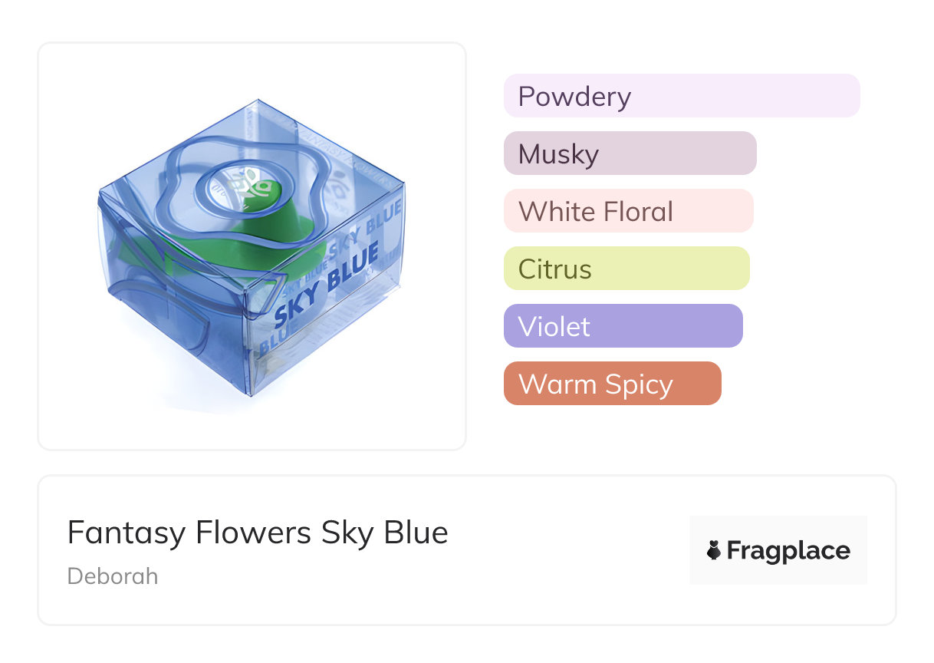
Task: Pick the Citrus accord bar
Action: [626, 269]
